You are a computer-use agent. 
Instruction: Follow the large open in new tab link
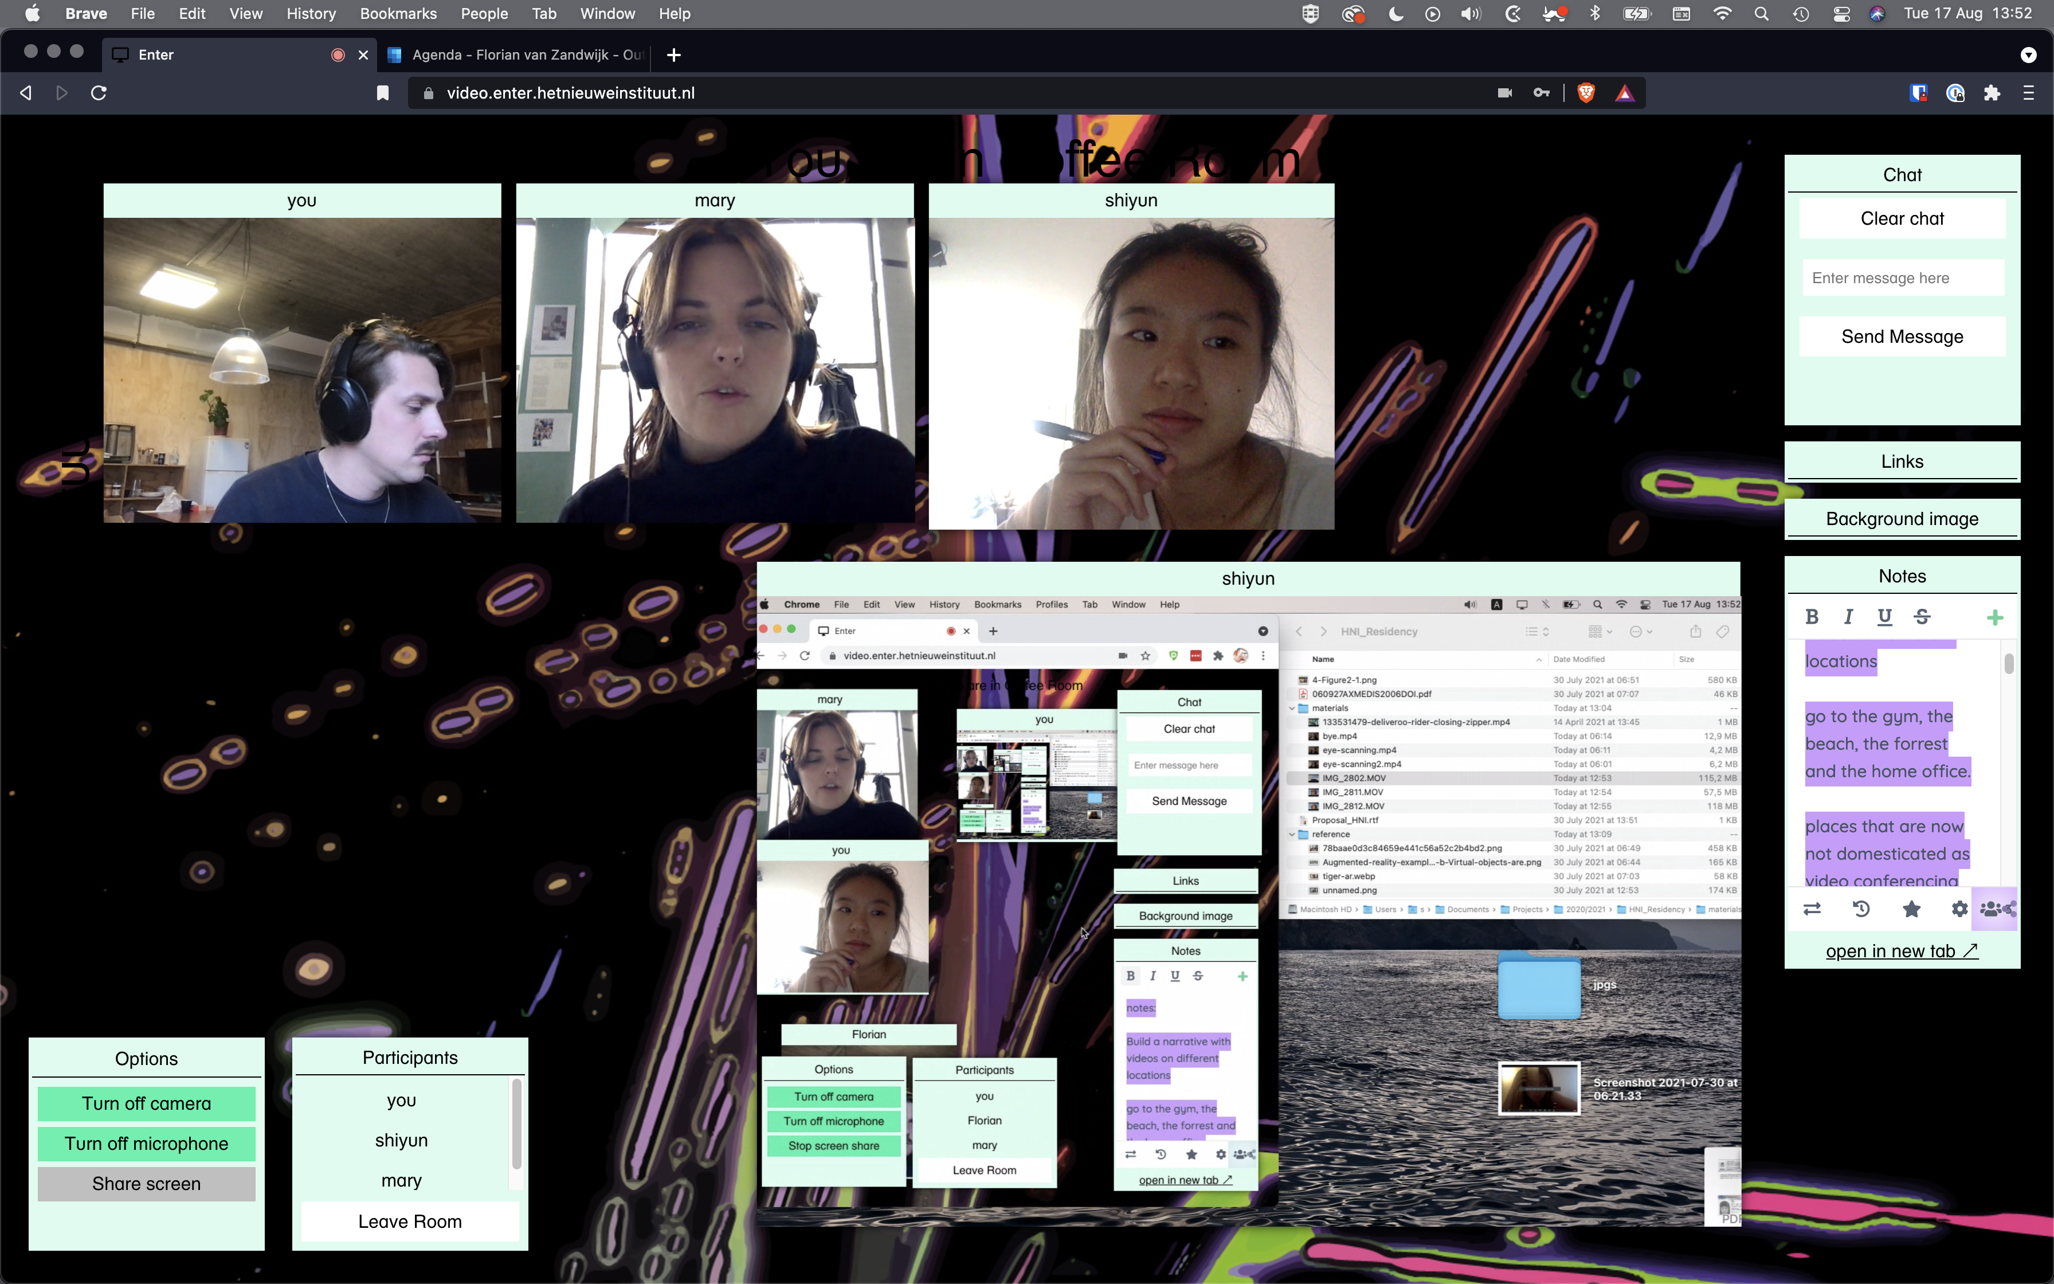point(1902,951)
